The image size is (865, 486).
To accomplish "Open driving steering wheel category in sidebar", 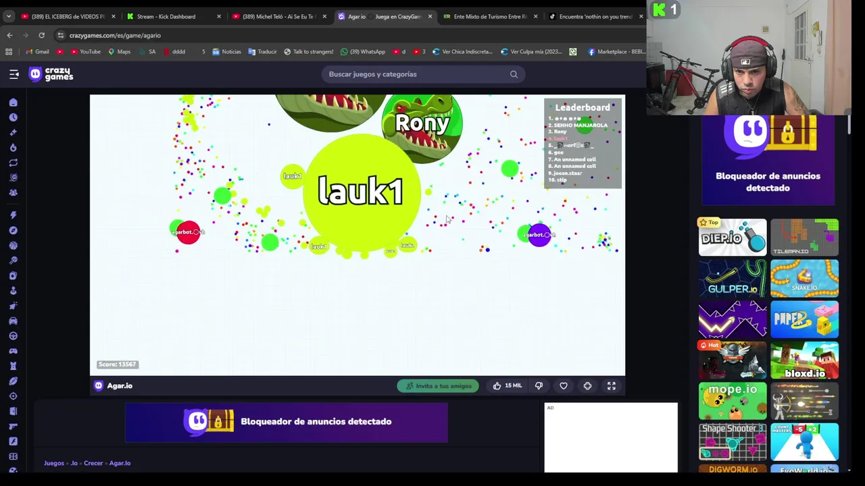I will (13, 335).
